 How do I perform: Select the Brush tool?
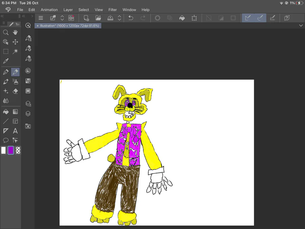pyautogui.click(x=6, y=81)
